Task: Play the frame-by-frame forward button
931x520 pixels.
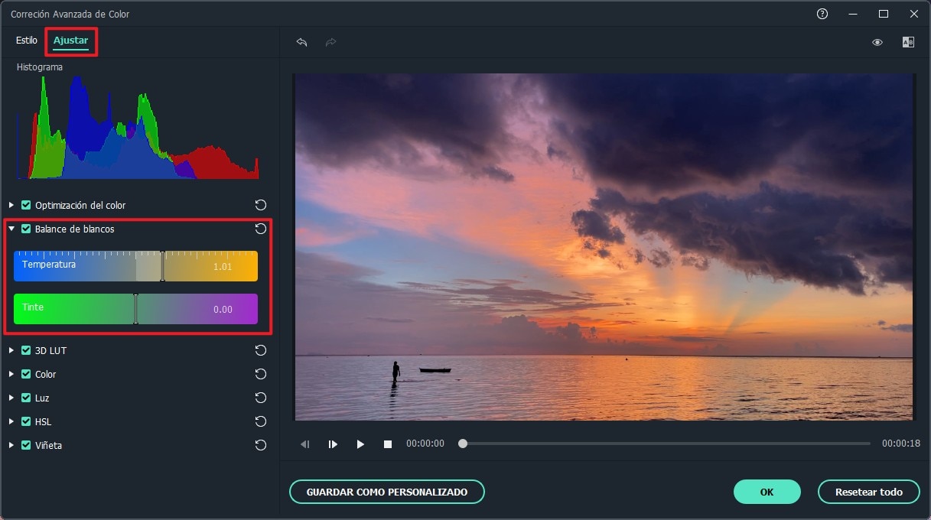Action: coord(333,444)
